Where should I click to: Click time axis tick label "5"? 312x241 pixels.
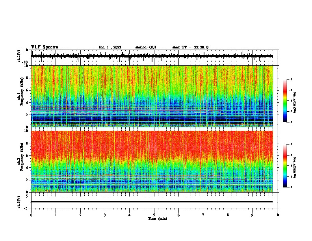tap(154, 215)
